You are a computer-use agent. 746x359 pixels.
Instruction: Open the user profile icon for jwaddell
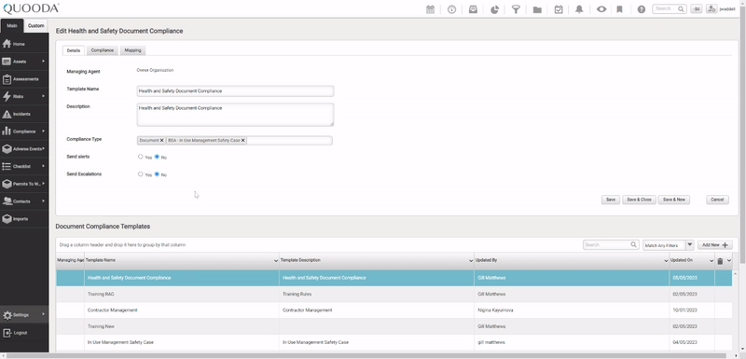(711, 8)
